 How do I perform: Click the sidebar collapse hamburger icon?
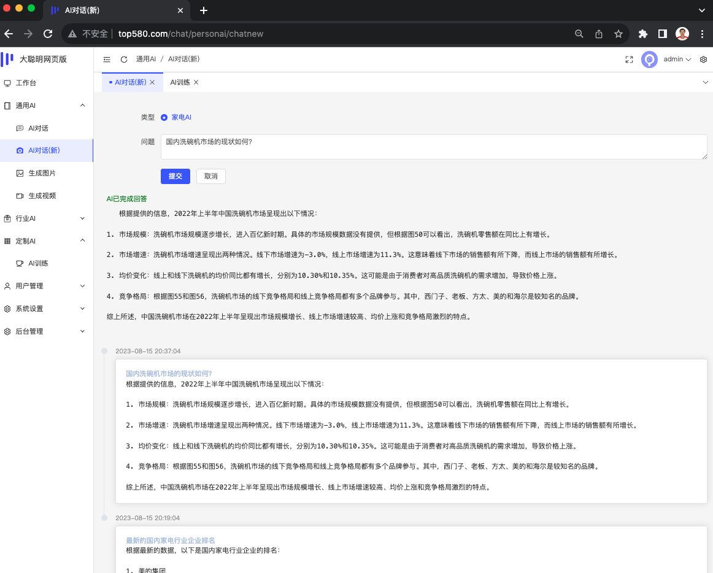pyautogui.click(x=107, y=60)
